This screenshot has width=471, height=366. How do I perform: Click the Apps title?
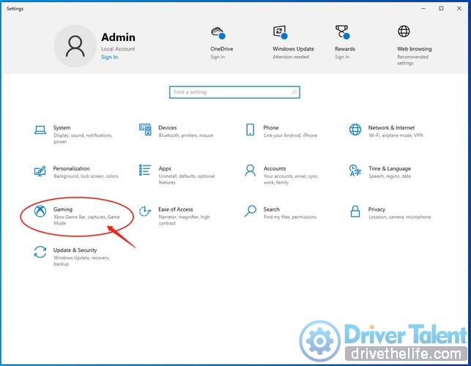[x=165, y=168]
